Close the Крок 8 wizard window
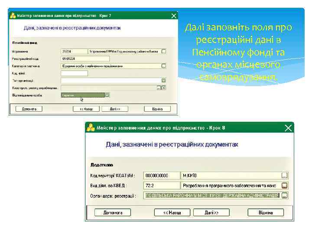This screenshot has height=234, width=312. click(288, 128)
